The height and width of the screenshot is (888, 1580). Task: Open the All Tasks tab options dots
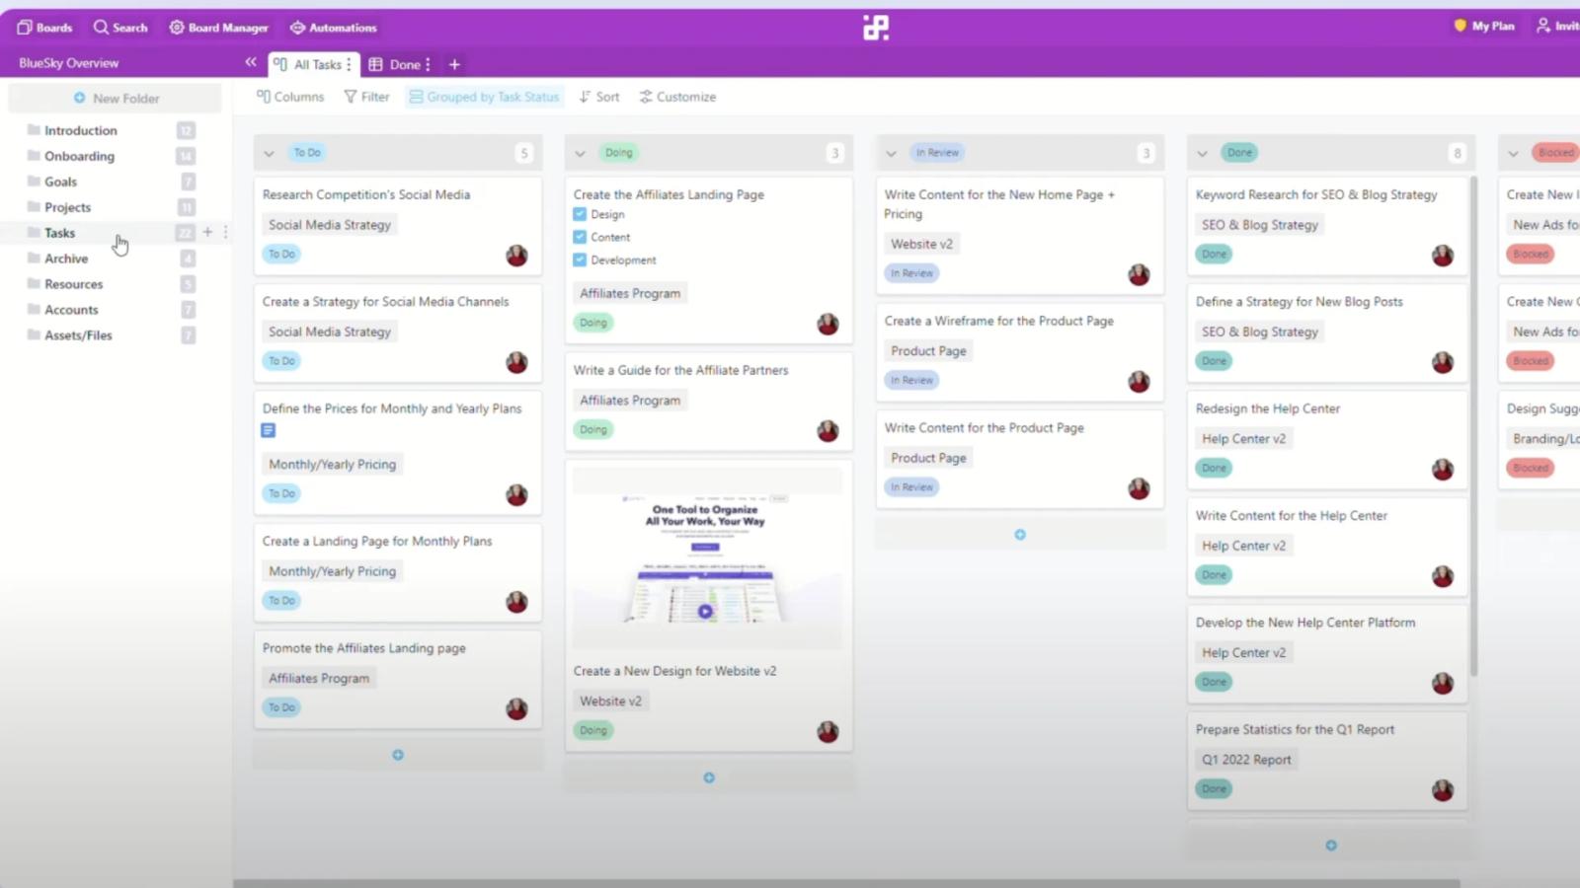349,64
